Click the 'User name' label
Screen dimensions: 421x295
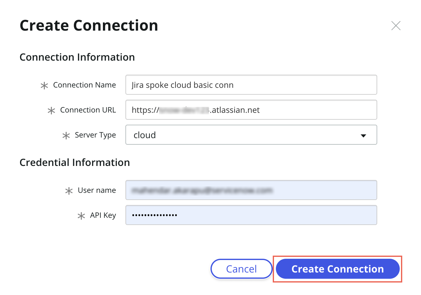coord(97,190)
